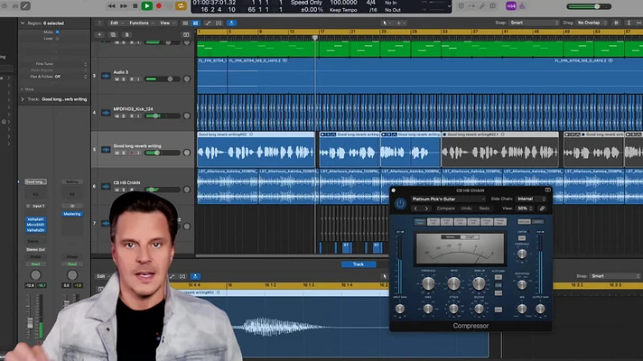Click the red Record button
Viewport: 643px width, 361px height.
[x=159, y=6]
